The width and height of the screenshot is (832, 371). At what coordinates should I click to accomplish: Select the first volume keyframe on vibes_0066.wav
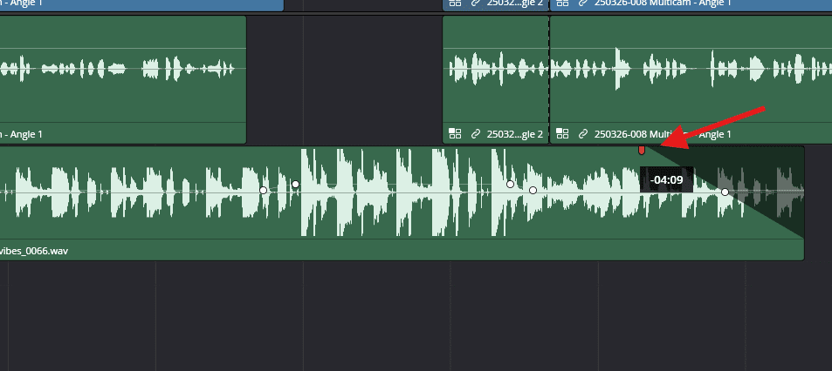point(263,190)
